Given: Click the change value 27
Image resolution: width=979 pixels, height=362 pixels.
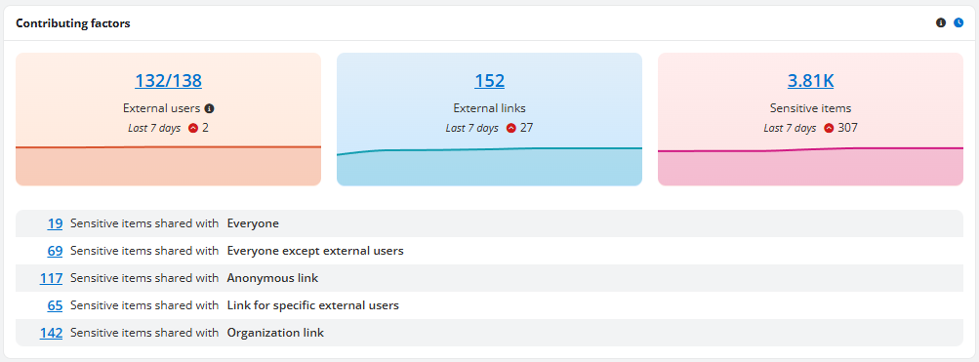Looking at the screenshot, I should click(x=527, y=128).
